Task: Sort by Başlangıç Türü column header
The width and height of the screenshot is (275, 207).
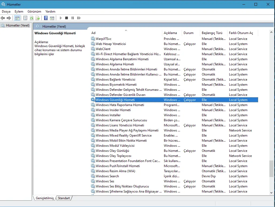Action: [214, 33]
